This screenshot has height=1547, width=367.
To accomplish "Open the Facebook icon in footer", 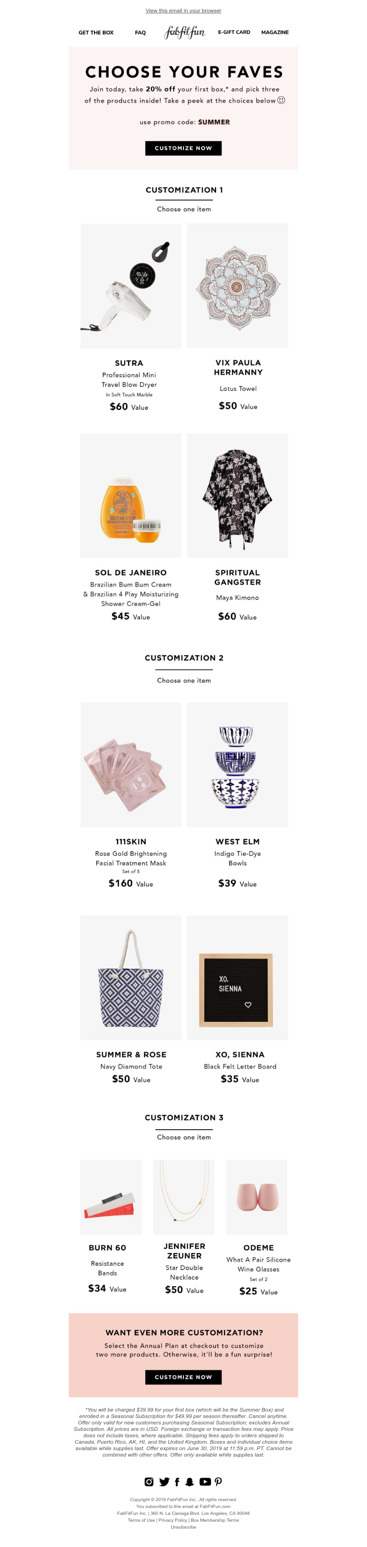I will pos(177,1481).
